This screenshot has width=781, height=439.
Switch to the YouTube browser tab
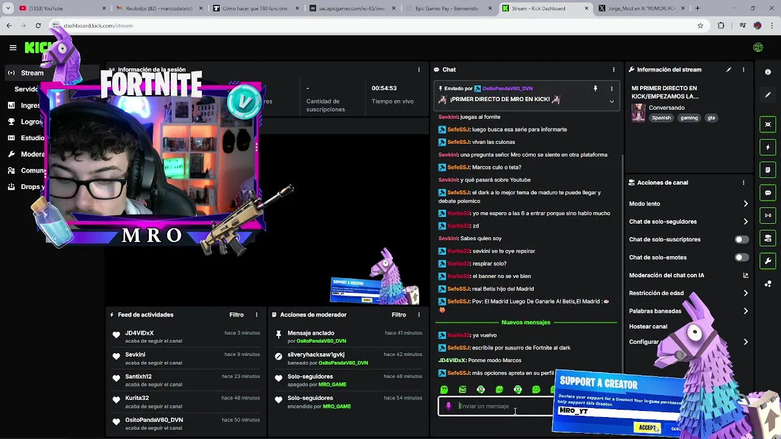tap(61, 9)
